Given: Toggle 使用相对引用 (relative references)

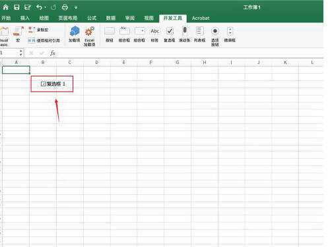Looking at the screenshot, I should [44, 40].
